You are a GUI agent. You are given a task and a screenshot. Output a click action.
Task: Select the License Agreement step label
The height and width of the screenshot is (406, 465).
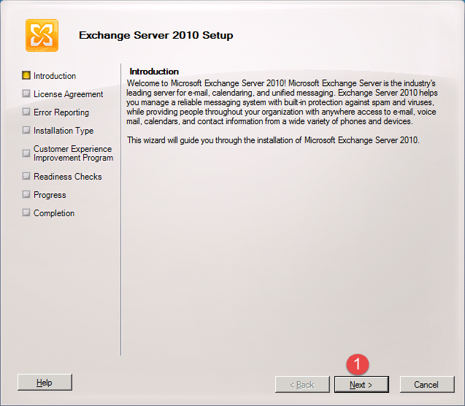68,94
